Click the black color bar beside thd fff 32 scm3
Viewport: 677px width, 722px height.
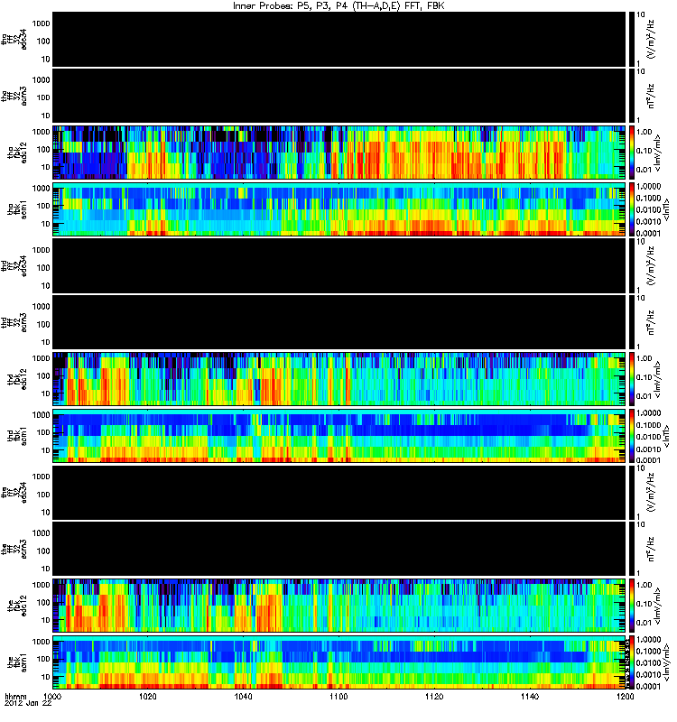click(x=632, y=322)
